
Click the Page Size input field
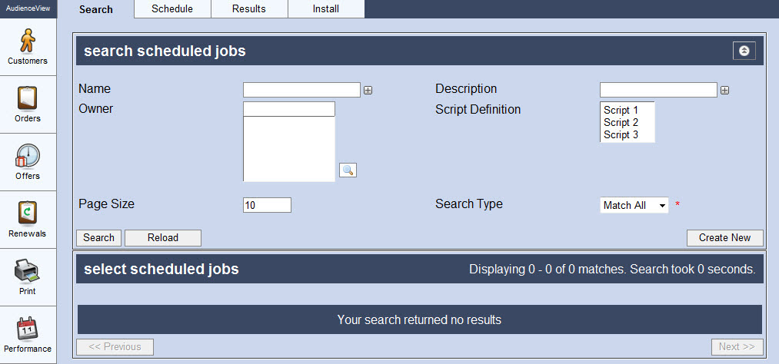(268, 205)
